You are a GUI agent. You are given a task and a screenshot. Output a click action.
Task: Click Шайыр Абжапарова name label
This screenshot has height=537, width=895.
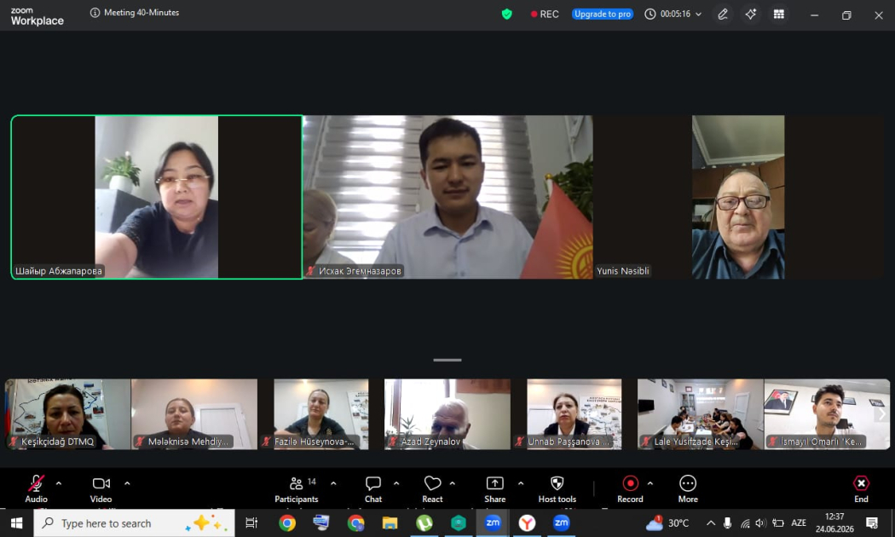59,271
